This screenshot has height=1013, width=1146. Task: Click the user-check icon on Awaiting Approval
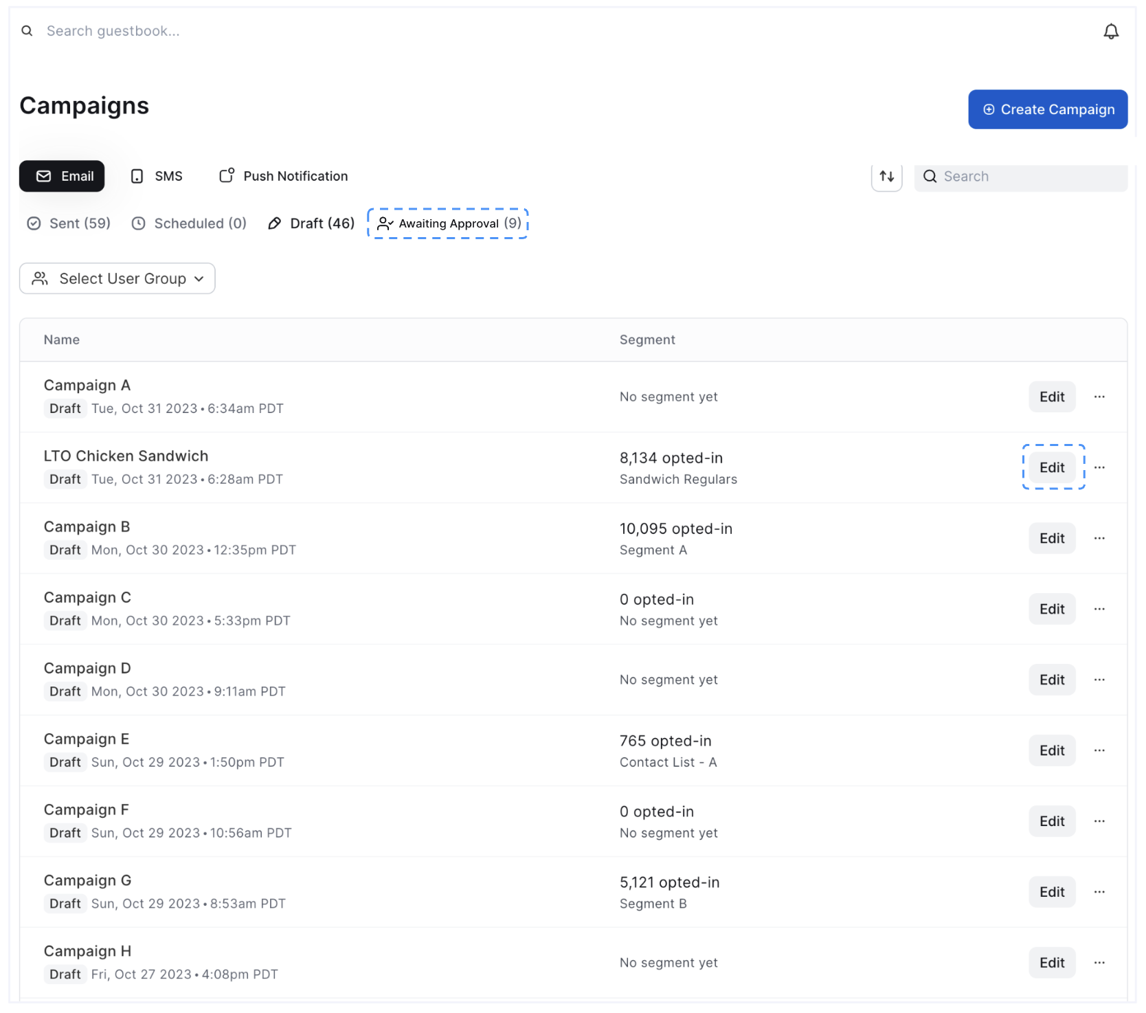point(385,224)
